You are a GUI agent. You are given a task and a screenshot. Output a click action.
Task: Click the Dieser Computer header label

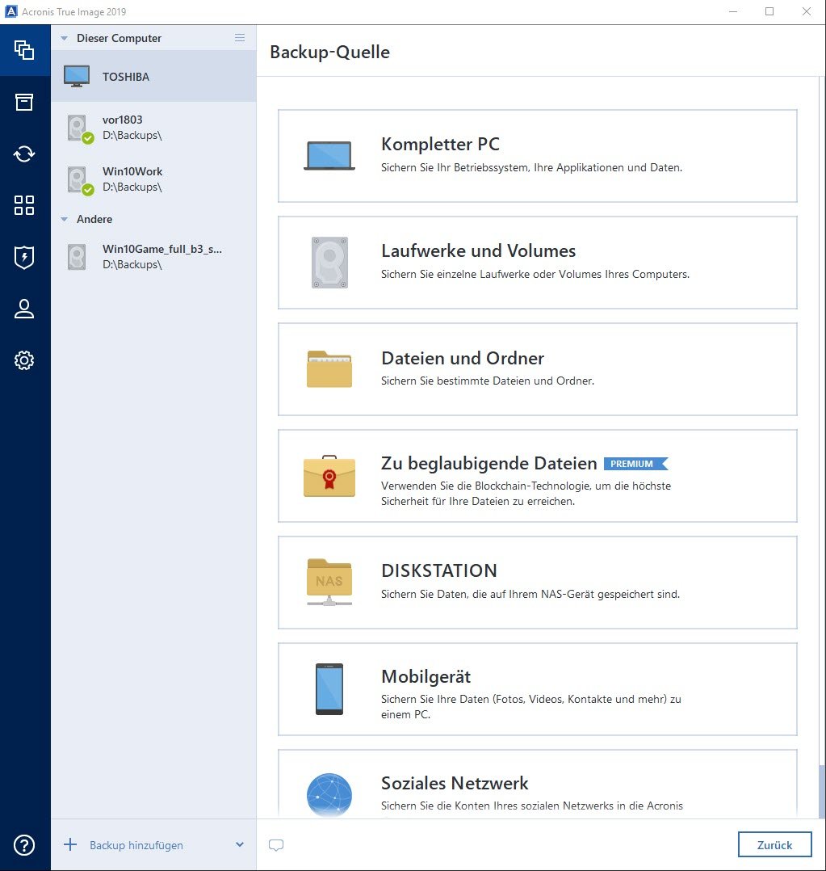pyautogui.click(x=119, y=38)
